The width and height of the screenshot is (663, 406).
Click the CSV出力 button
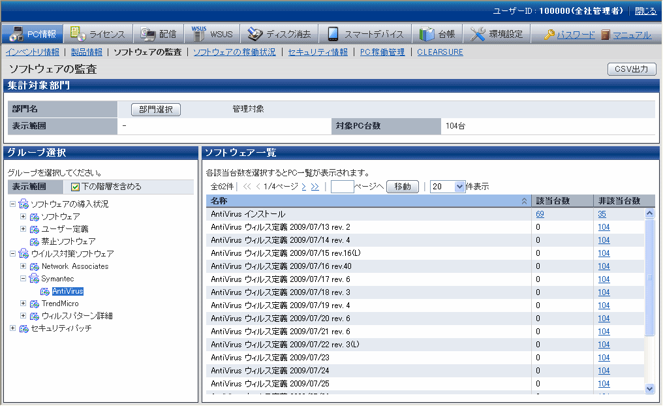pyautogui.click(x=631, y=69)
